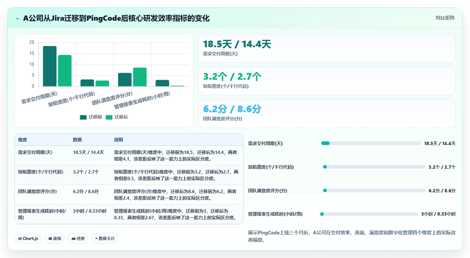This screenshot has width=470, height=258.
Task: Click the lightning icon beside the title
Action: [x=17, y=18]
